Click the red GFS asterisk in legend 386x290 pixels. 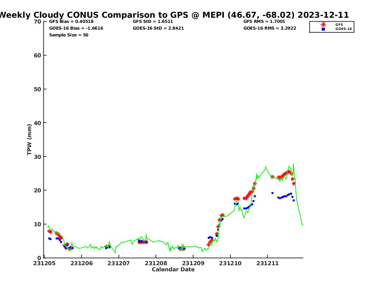click(323, 24)
